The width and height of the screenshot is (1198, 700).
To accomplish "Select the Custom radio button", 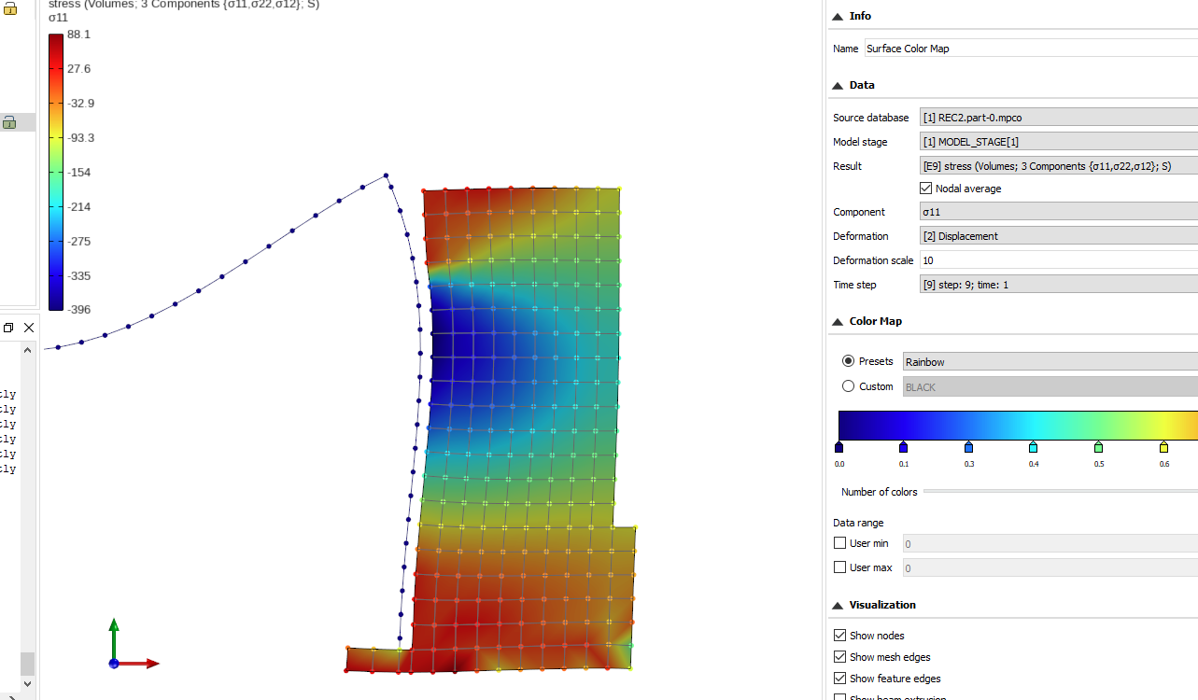I will (849, 386).
